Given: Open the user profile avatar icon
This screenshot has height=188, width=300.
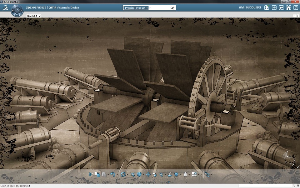Looking at the screenshot, I should tap(267, 8).
